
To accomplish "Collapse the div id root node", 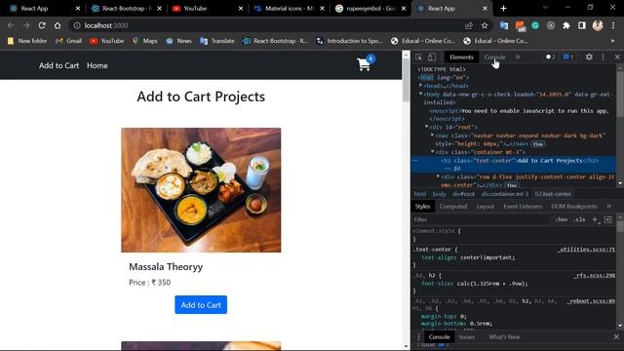I will point(427,127).
